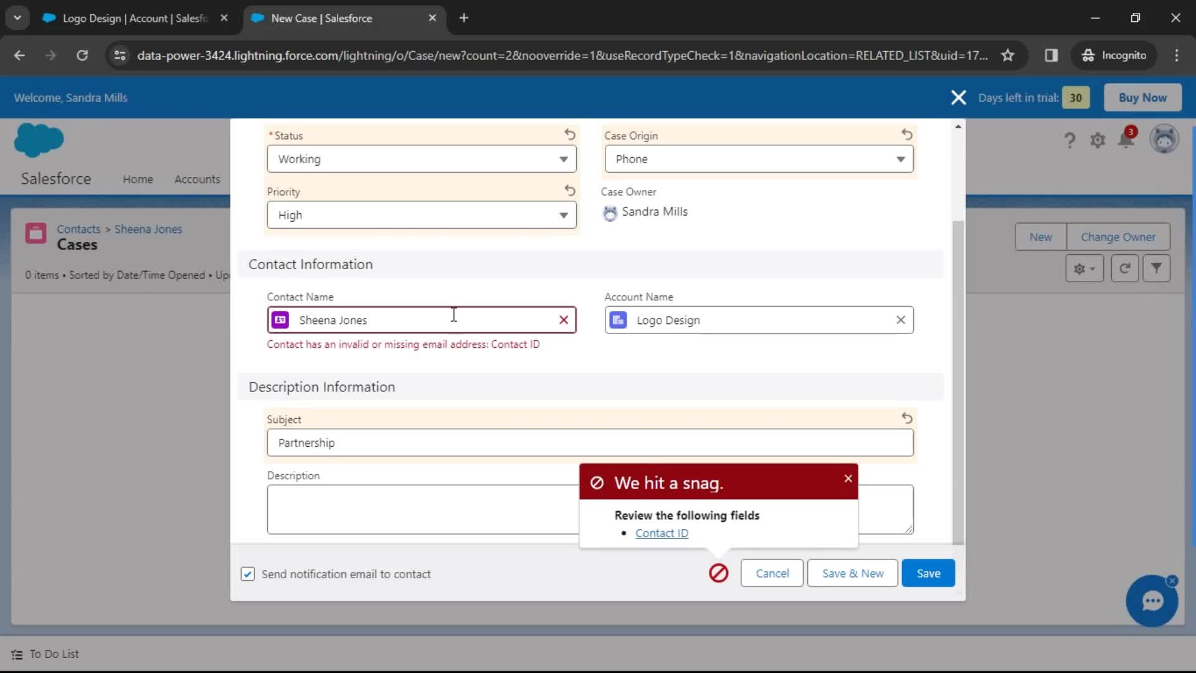
Task: Open the chat assistant bubble
Action: (x=1152, y=601)
